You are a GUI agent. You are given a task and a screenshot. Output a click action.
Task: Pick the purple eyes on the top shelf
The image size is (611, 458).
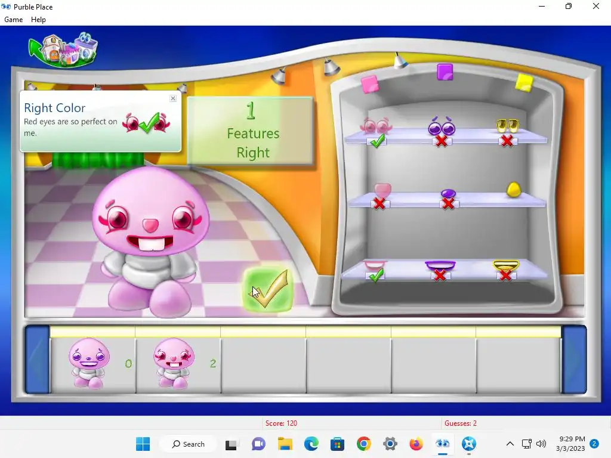coord(442,126)
